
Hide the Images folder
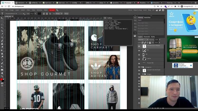click(139, 74)
